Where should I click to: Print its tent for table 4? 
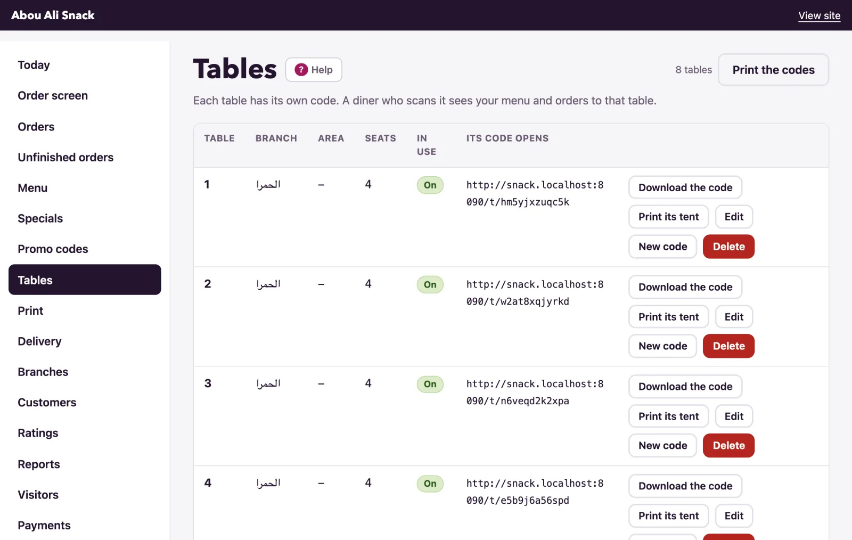pyautogui.click(x=668, y=516)
